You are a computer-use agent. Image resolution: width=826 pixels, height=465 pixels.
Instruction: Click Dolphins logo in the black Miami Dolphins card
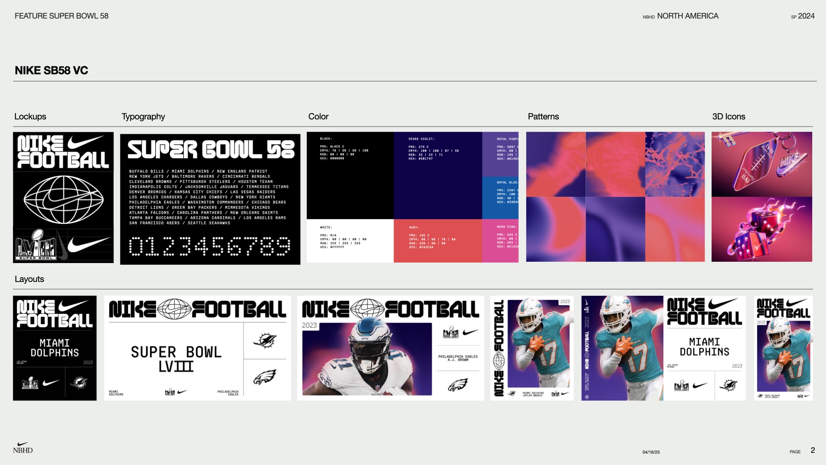(79, 382)
